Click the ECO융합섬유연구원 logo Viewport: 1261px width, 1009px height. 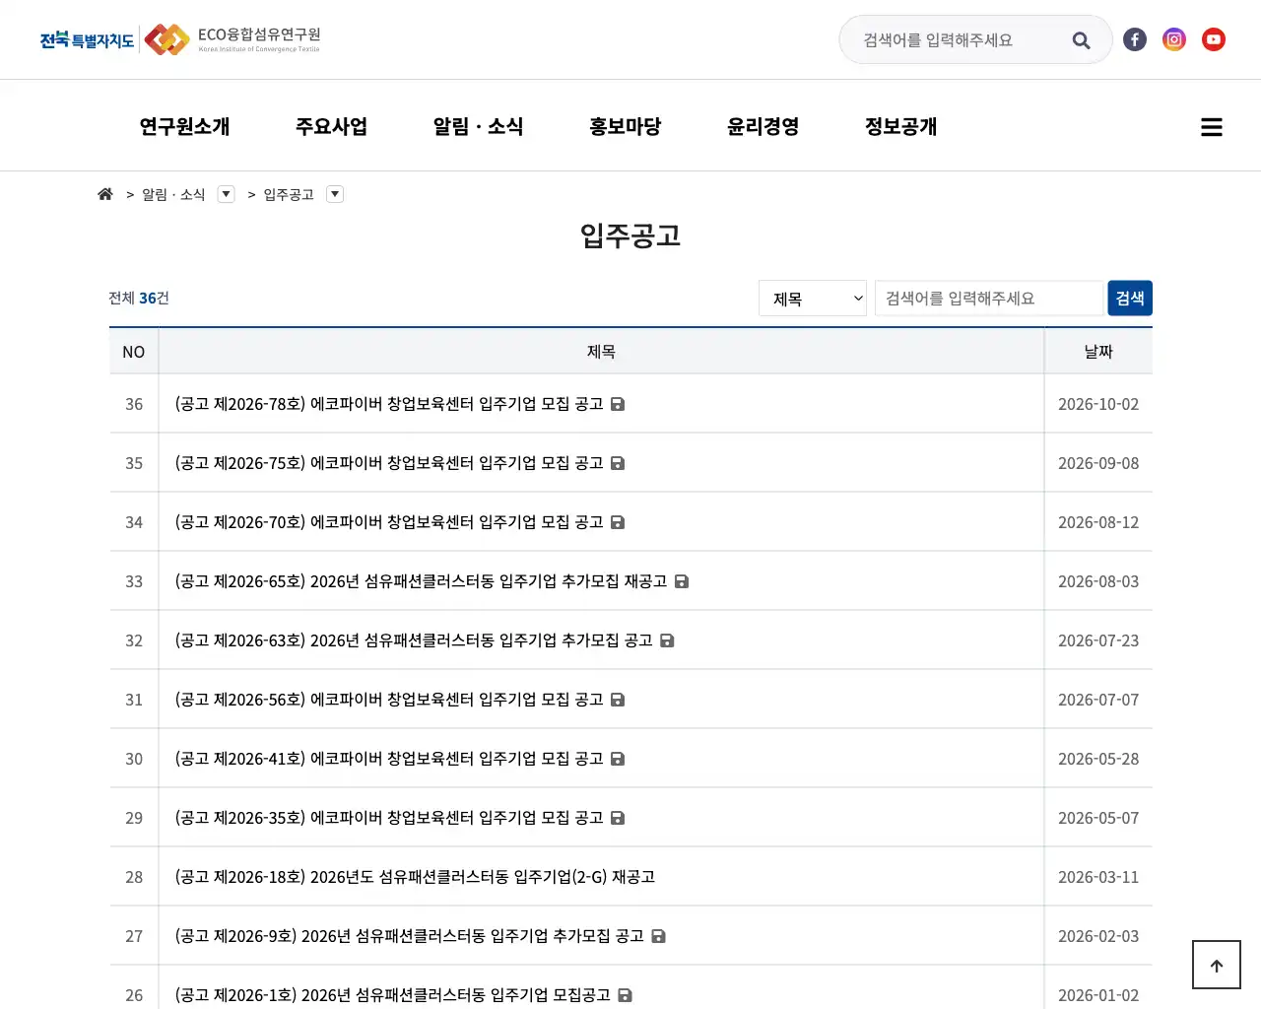pos(232,39)
